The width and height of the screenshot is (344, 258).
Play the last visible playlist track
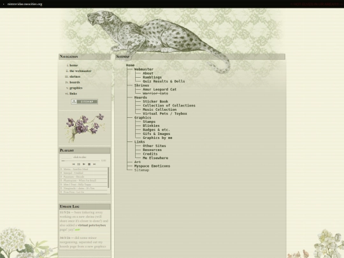click(83, 192)
